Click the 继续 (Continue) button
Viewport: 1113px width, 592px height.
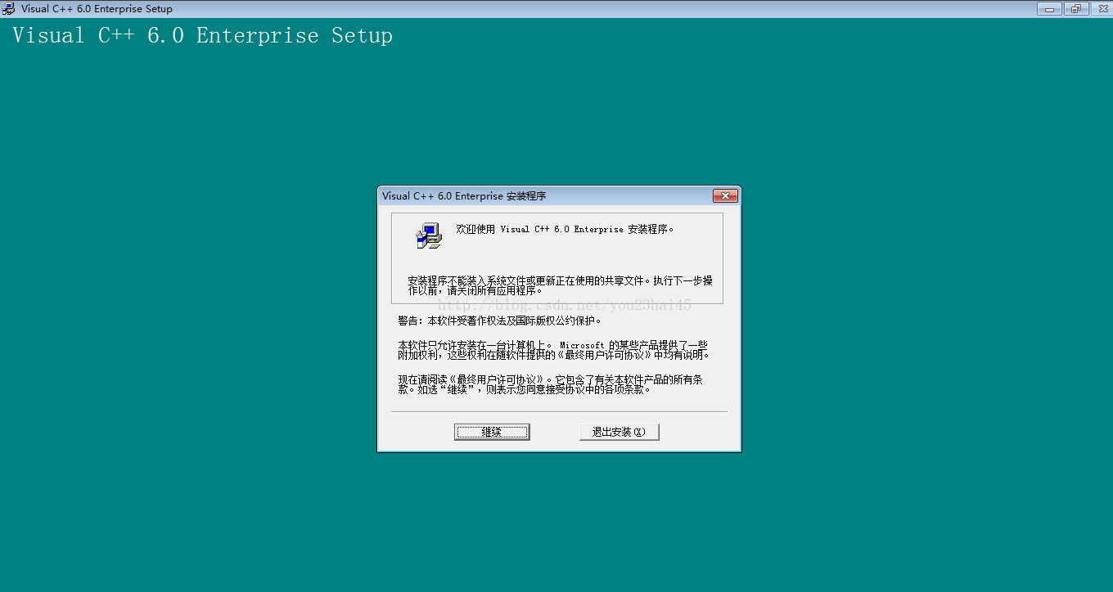(492, 432)
